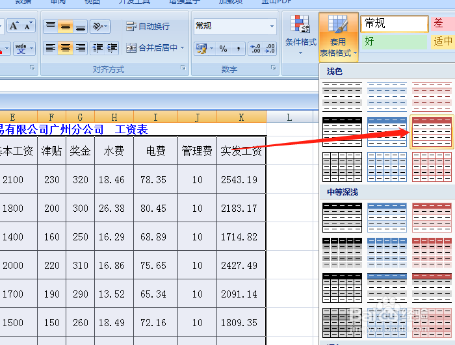This screenshot has width=455, height=345.
Task: Open the 加载项 ribbon tab
Action: point(231,2)
